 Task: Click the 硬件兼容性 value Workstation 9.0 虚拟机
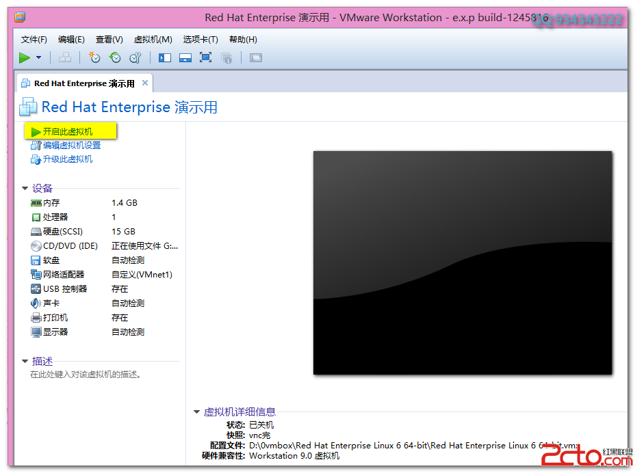(294, 456)
